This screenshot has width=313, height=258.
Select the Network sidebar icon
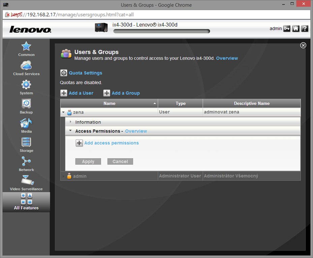coord(26,161)
